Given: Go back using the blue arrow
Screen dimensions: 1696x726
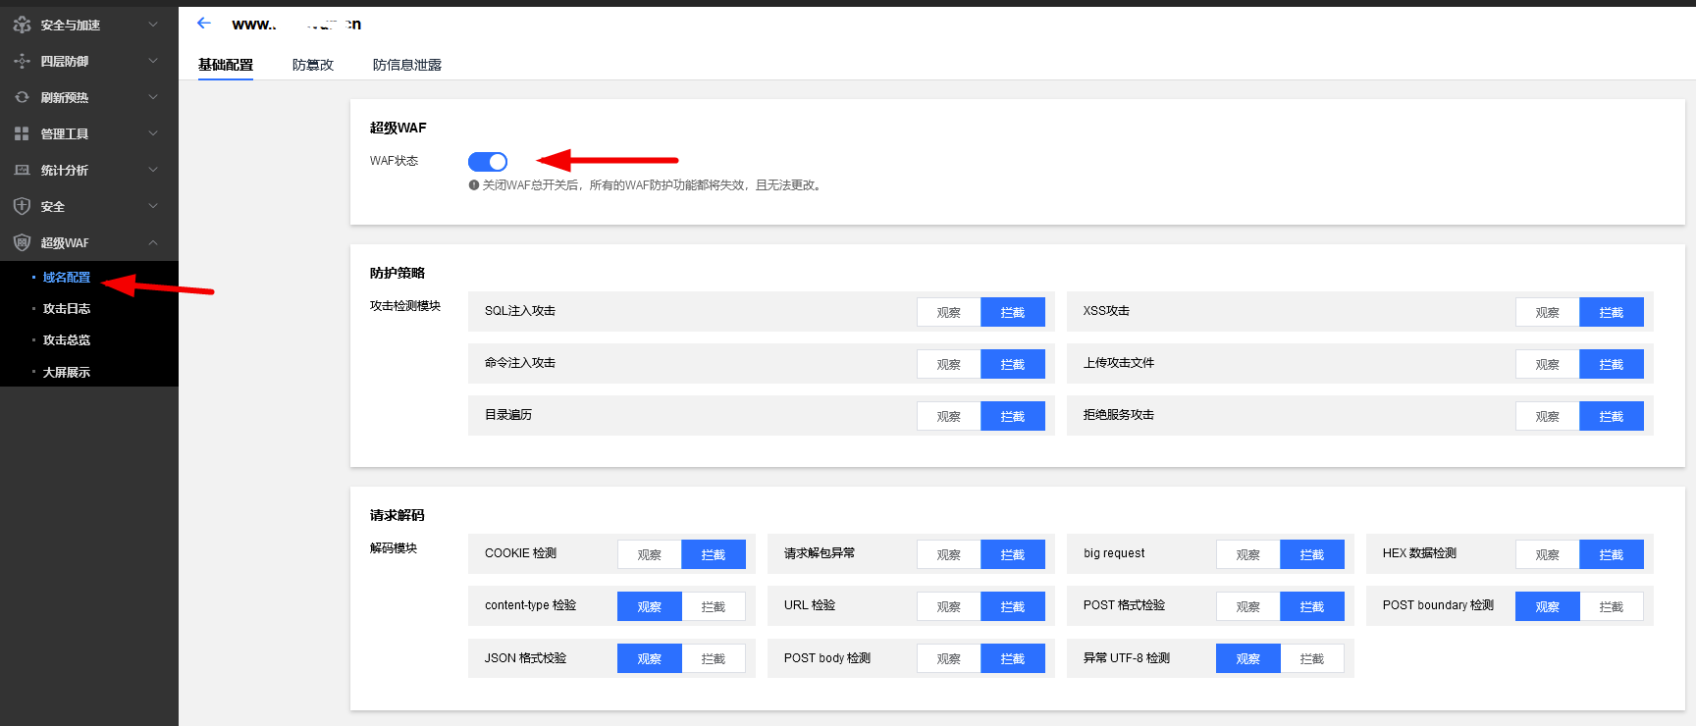Looking at the screenshot, I should click(204, 23).
